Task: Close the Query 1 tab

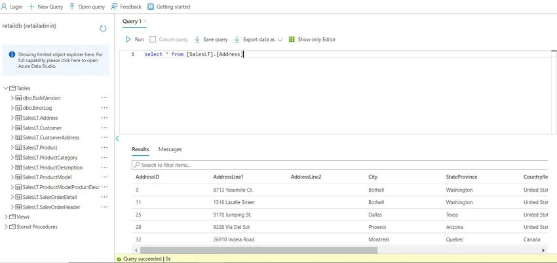Action: (x=145, y=21)
